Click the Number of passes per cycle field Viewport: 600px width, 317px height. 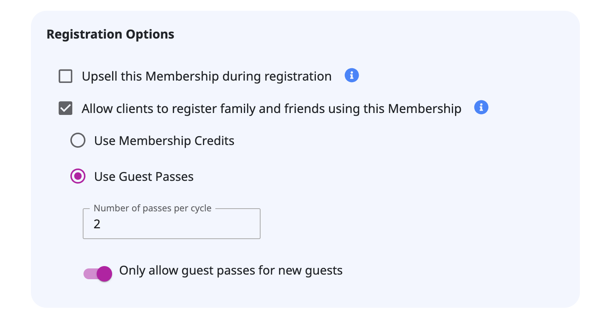(x=171, y=224)
